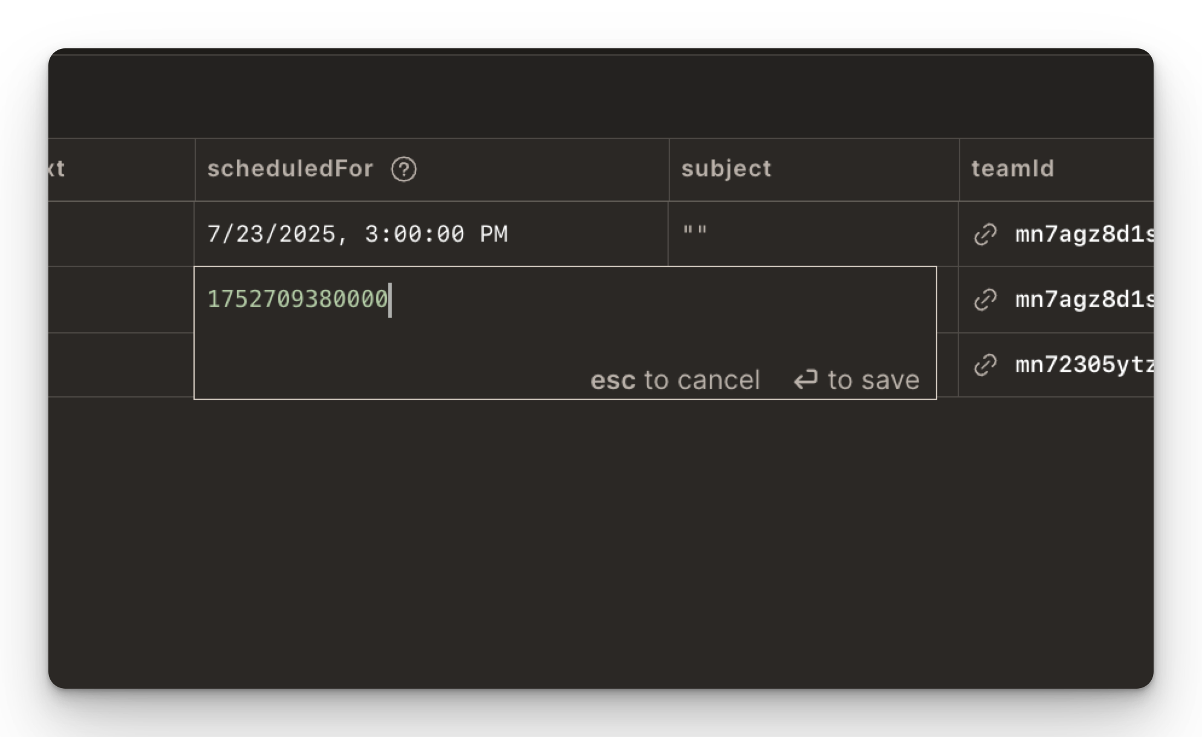Screen dimensions: 1202x737
Task: Click the return arrow icon to save
Action: (806, 380)
